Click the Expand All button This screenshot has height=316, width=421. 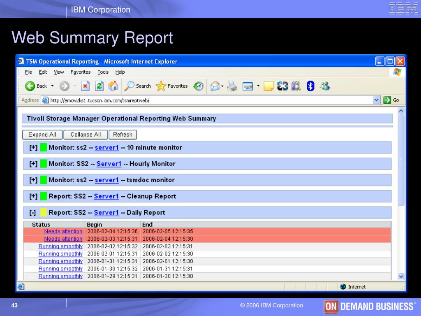42,135
